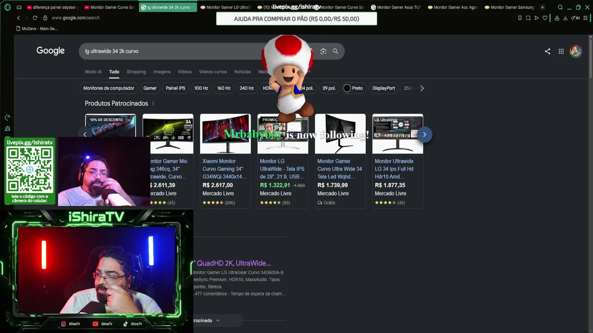Filter by 100 Hz refresh rate
593x333 pixels.
201,88
